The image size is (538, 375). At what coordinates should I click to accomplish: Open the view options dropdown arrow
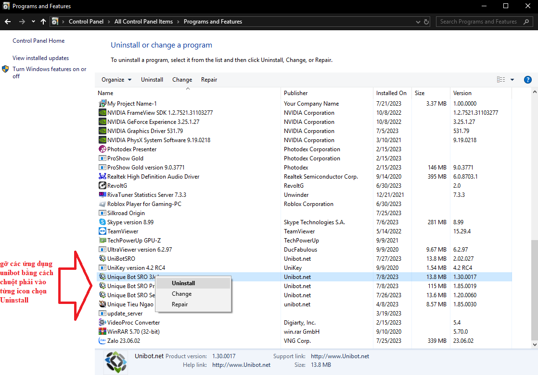tap(512, 80)
